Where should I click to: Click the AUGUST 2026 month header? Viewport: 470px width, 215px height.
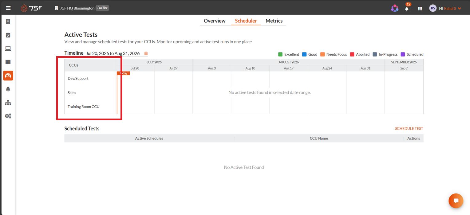pos(289,62)
